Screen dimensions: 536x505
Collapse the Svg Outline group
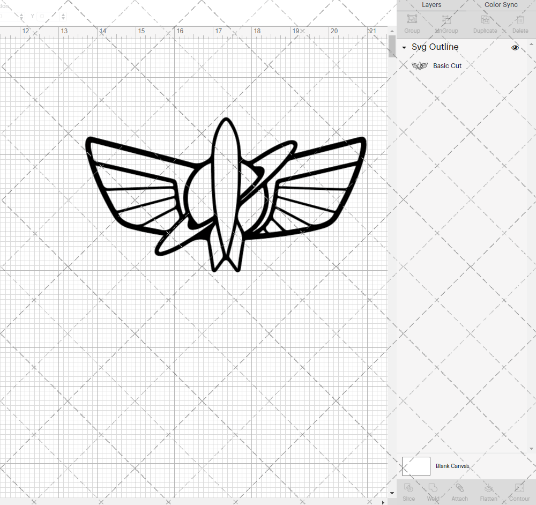click(404, 47)
